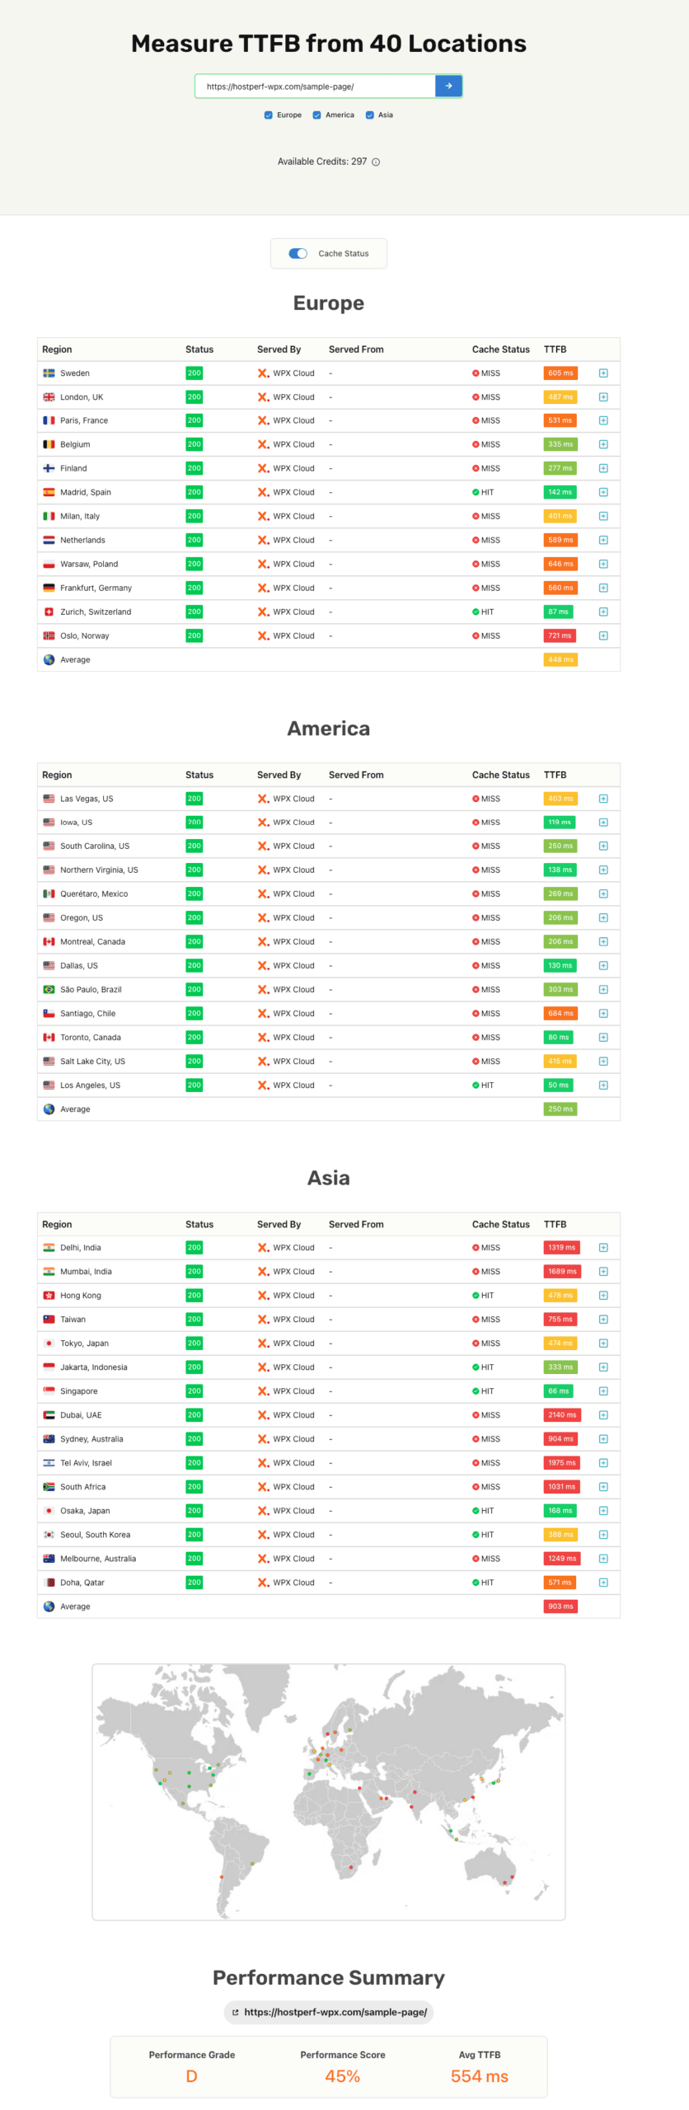Click the blue arrow submit button
Image resolution: width=689 pixels, height=2110 pixels.
(448, 86)
